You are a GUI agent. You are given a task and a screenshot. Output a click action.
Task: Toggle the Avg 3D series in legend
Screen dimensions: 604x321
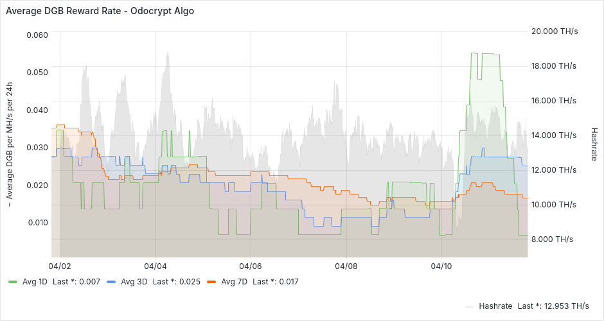(134, 281)
